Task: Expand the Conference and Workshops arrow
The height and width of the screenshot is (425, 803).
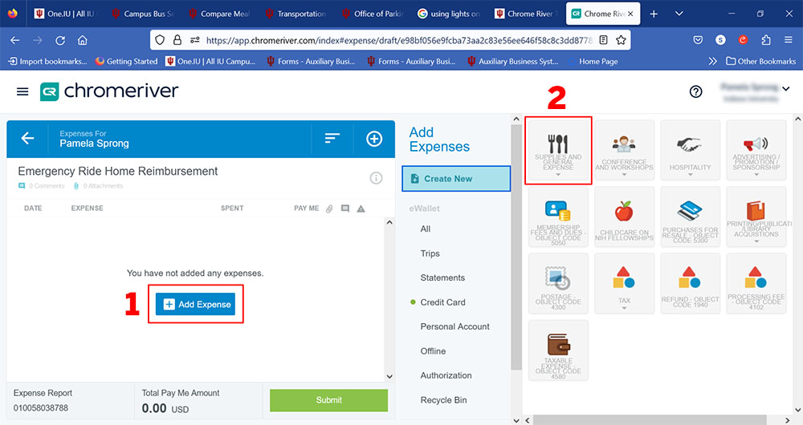Action: coord(624,175)
